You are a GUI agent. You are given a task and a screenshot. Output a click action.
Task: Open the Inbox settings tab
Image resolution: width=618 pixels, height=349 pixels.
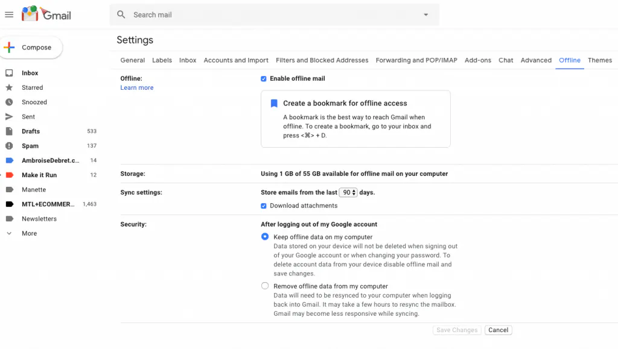point(188,60)
